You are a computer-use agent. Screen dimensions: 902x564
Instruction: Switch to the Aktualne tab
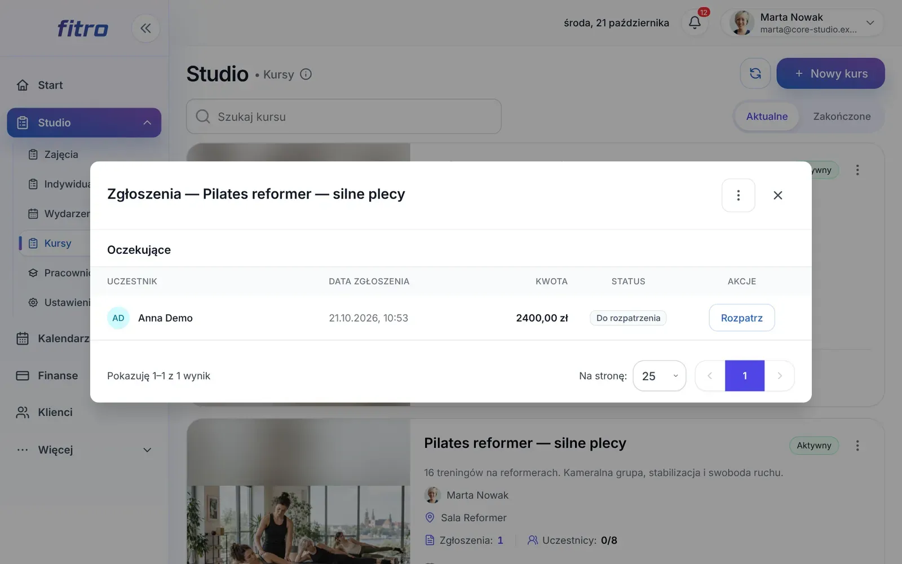[767, 116]
